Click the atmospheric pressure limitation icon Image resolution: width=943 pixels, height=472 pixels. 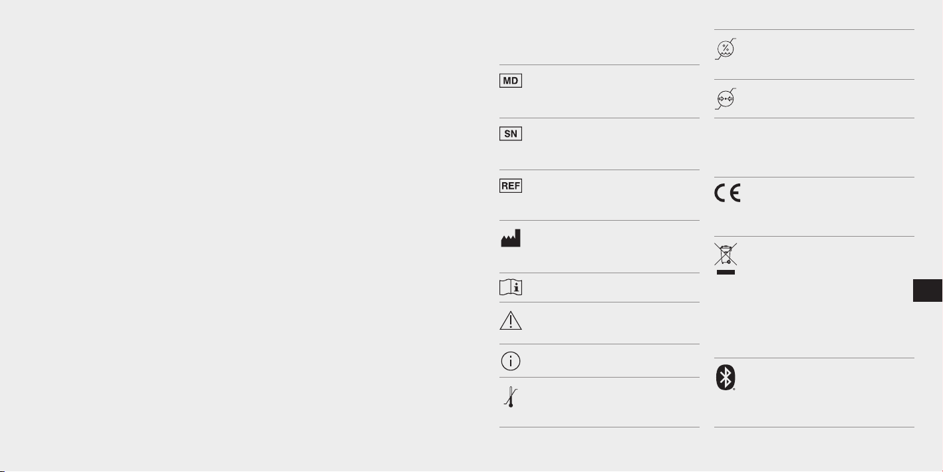[726, 98]
